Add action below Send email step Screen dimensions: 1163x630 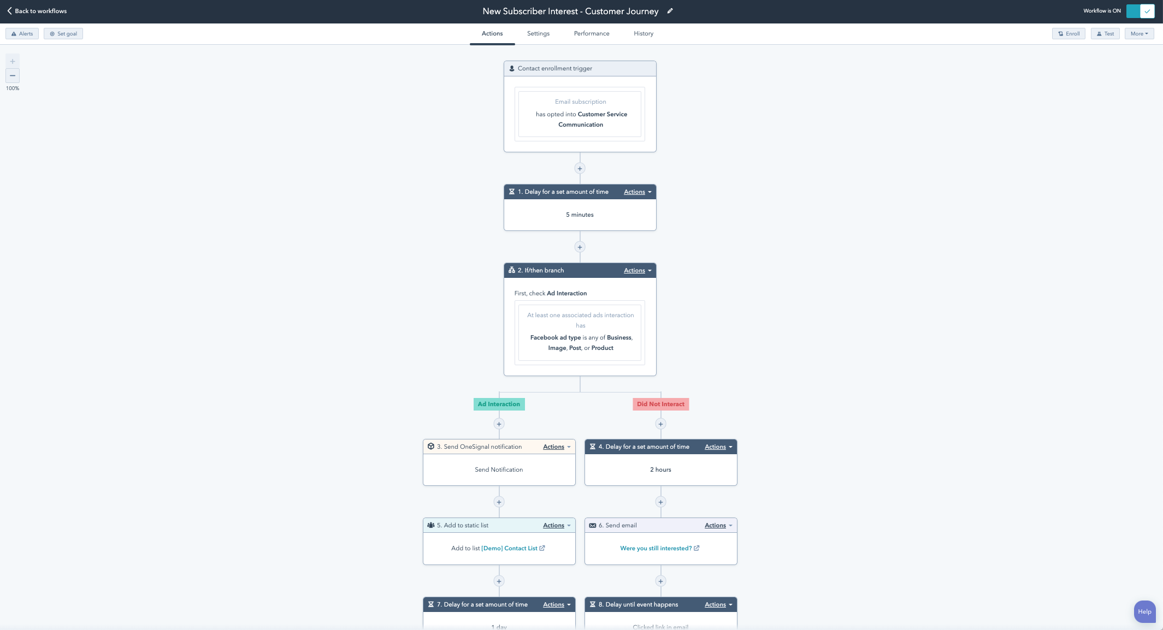(x=660, y=581)
